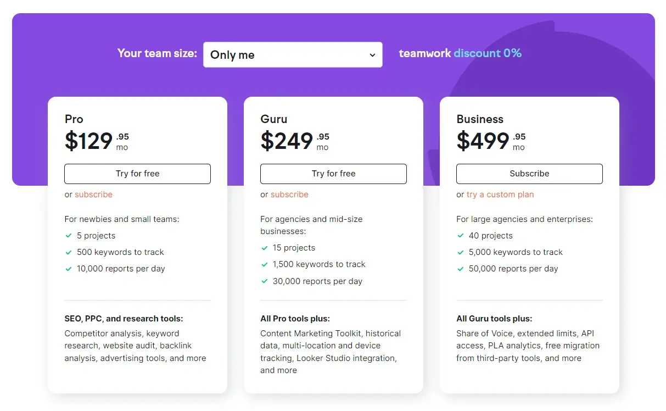The image size is (666, 411).
Task: Click the checkmark beside "5 projects"
Action: [x=69, y=235]
